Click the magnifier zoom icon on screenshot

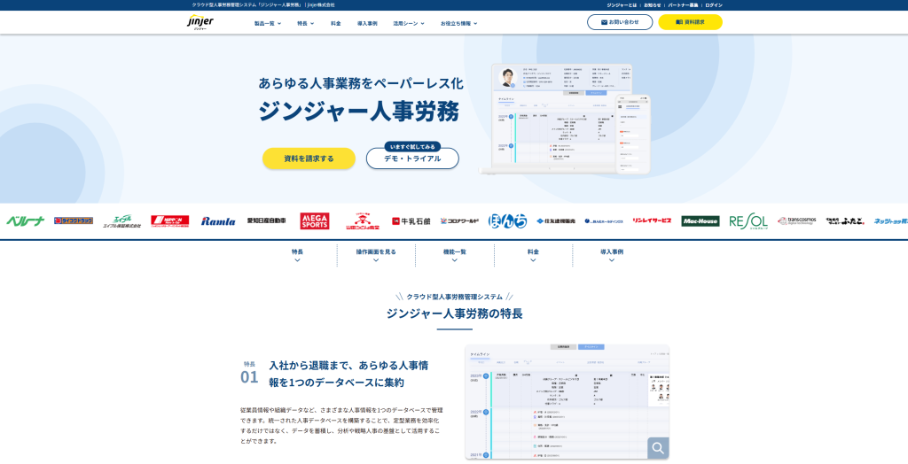click(657, 448)
